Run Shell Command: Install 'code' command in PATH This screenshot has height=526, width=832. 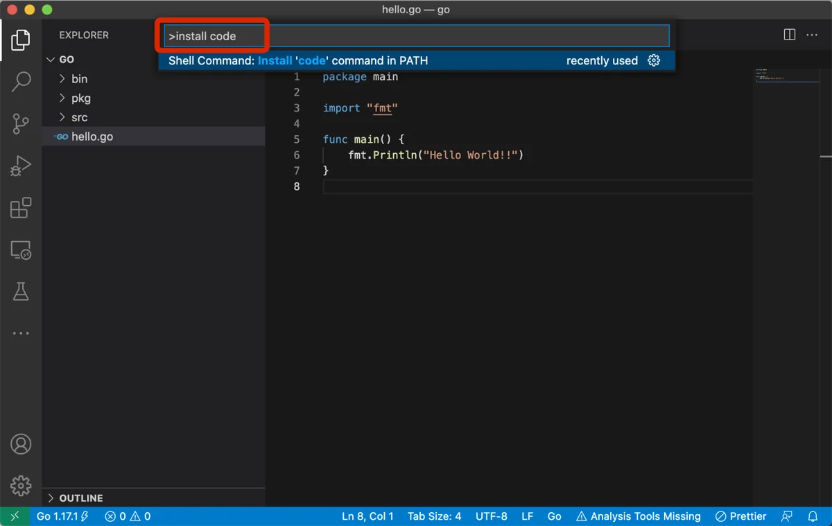click(417, 60)
